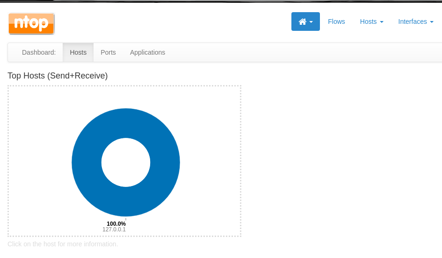Viewport: 442px width, 258px height.
Task: Select the Hosts tab in the dashboard bar
Action: pos(78,52)
